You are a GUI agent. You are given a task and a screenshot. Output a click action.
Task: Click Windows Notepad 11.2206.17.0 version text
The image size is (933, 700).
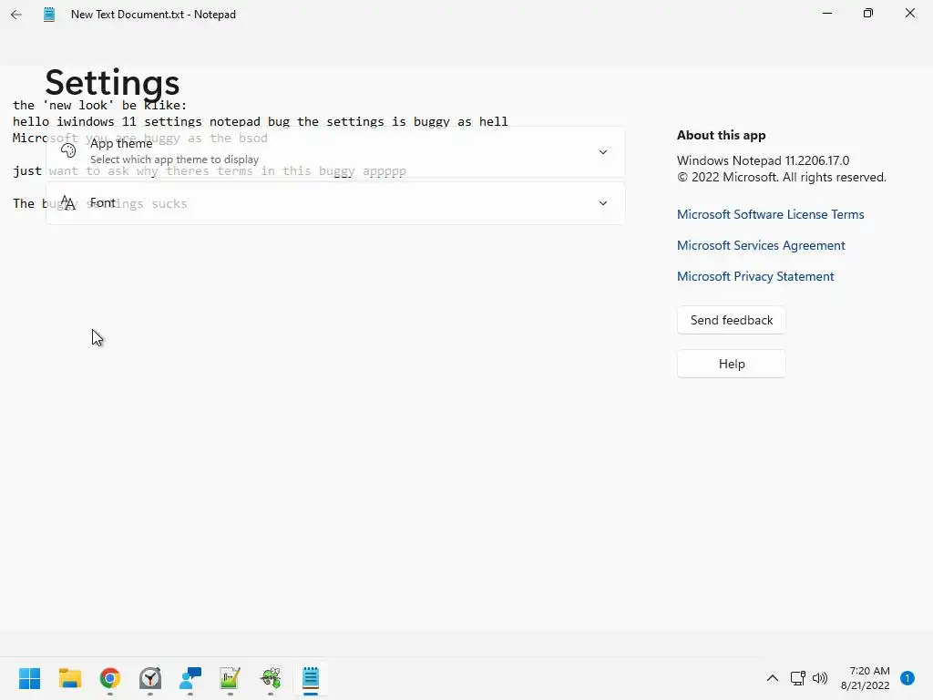(763, 160)
